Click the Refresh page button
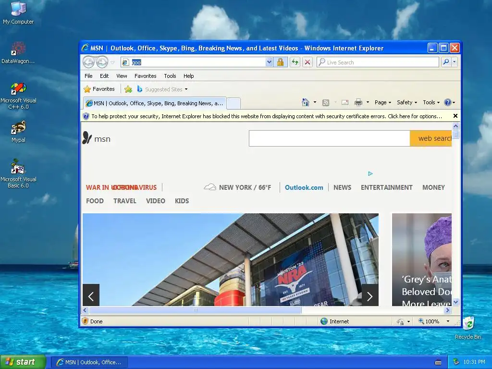492x369 pixels. click(x=295, y=62)
